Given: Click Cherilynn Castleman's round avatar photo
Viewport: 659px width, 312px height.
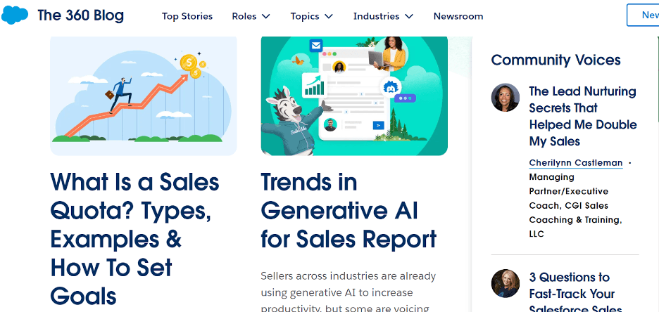Looking at the screenshot, I should pyautogui.click(x=506, y=98).
